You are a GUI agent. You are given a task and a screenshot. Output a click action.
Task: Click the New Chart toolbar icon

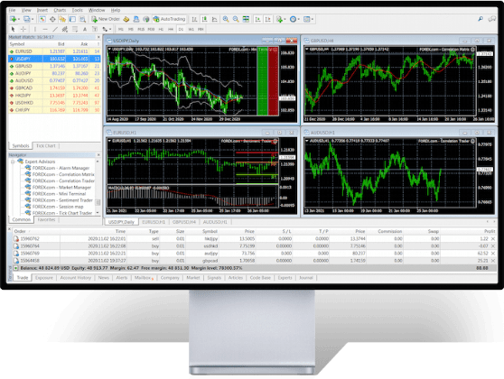pyautogui.click(x=13, y=19)
